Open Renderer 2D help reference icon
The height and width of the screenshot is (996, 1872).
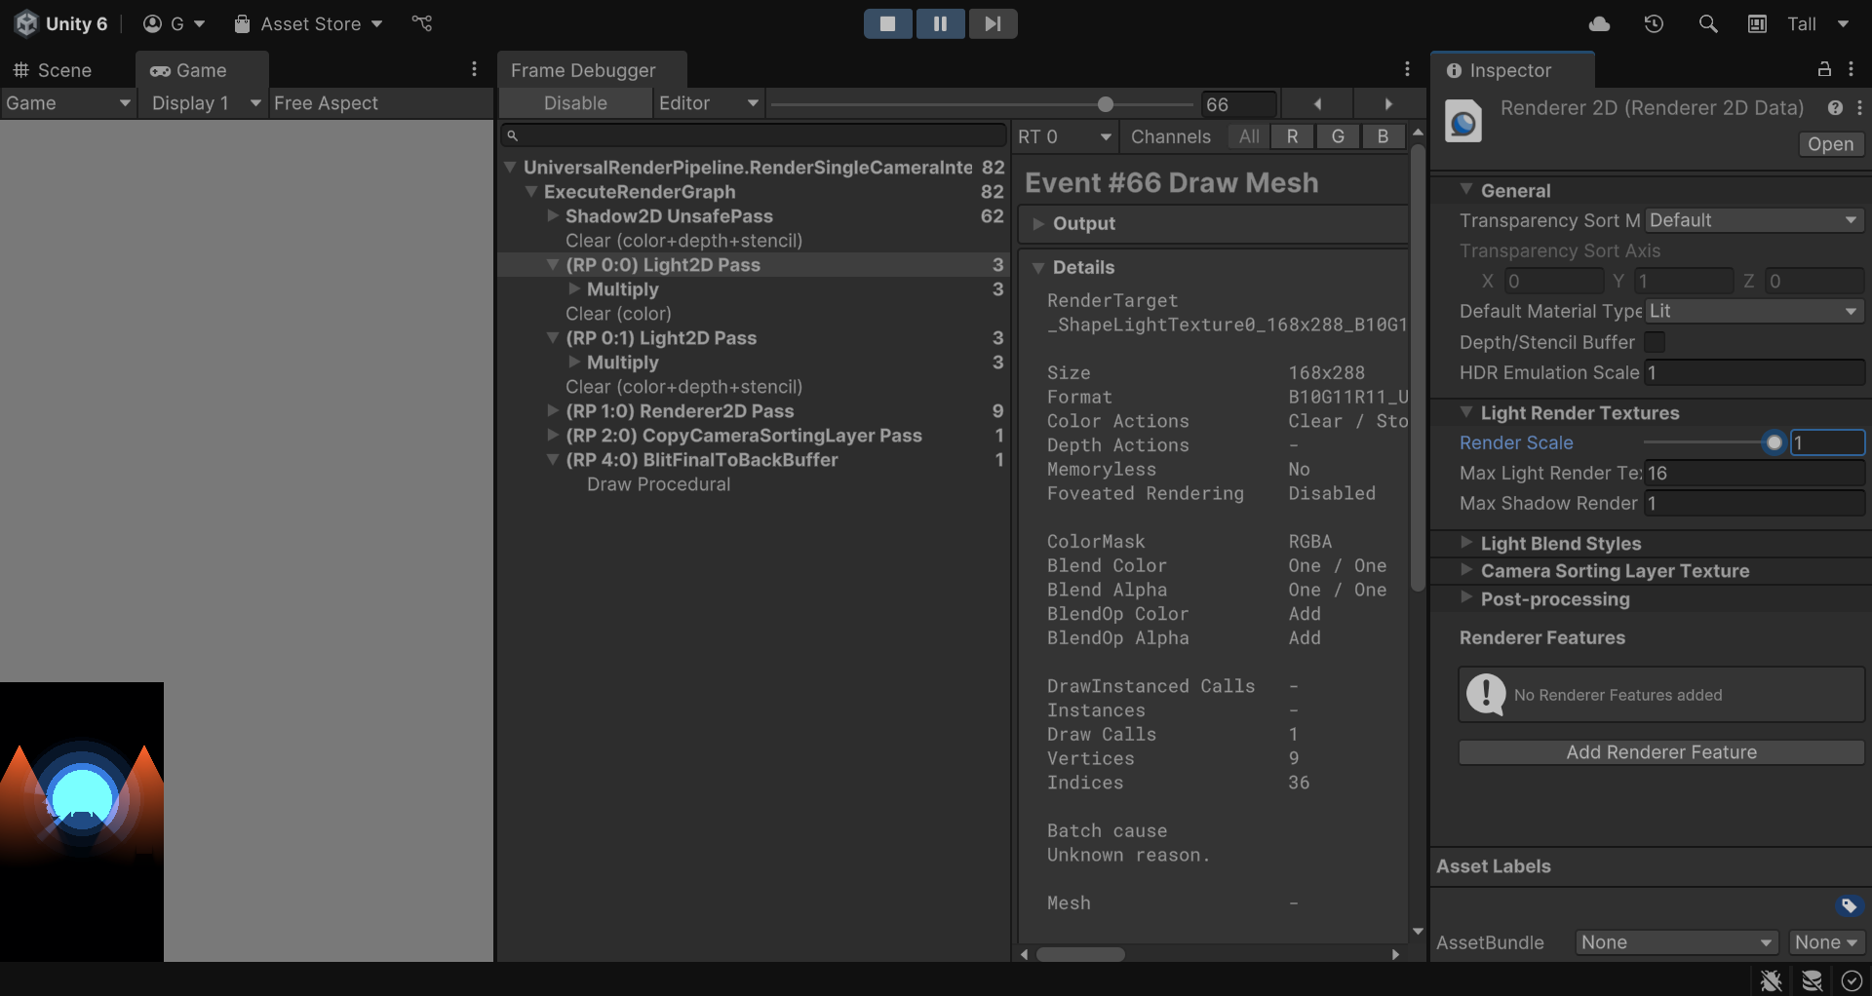click(1835, 108)
